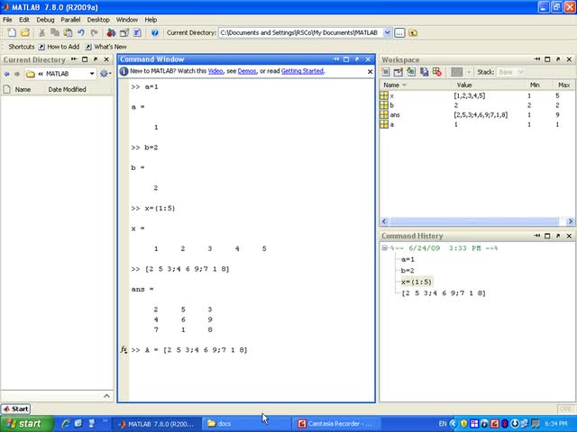Open the Demos link in info bar

[x=247, y=71]
